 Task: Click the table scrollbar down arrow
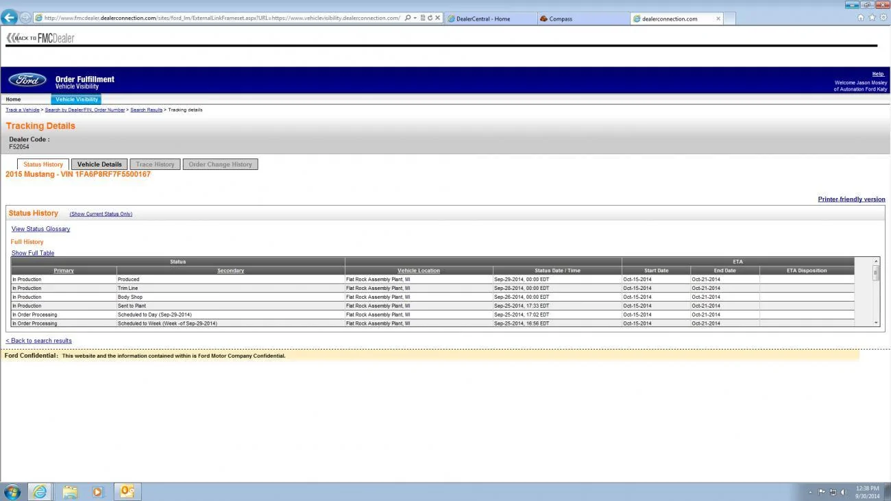(875, 323)
